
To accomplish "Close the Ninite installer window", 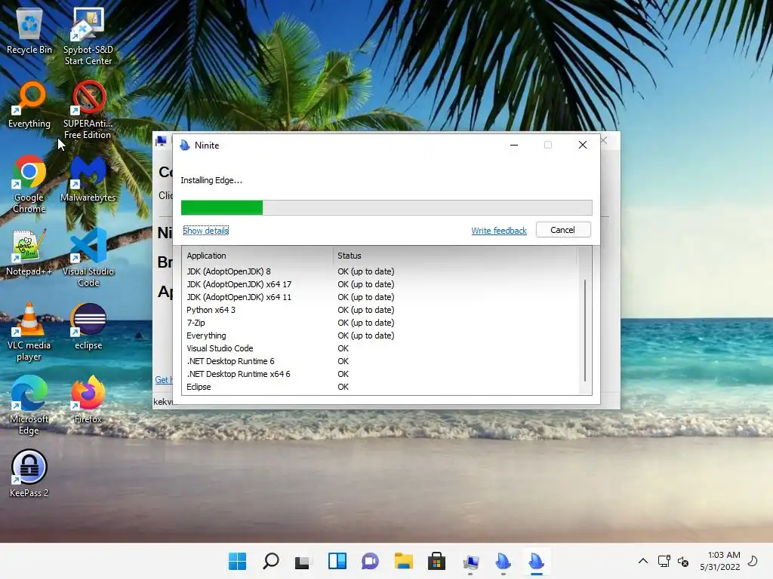I will [x=582, y=145].
